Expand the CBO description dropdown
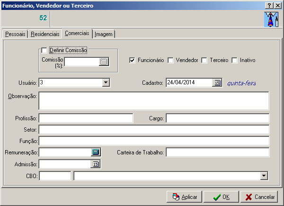This screenshot has height=206, width=284. click(x=264, y=176)
